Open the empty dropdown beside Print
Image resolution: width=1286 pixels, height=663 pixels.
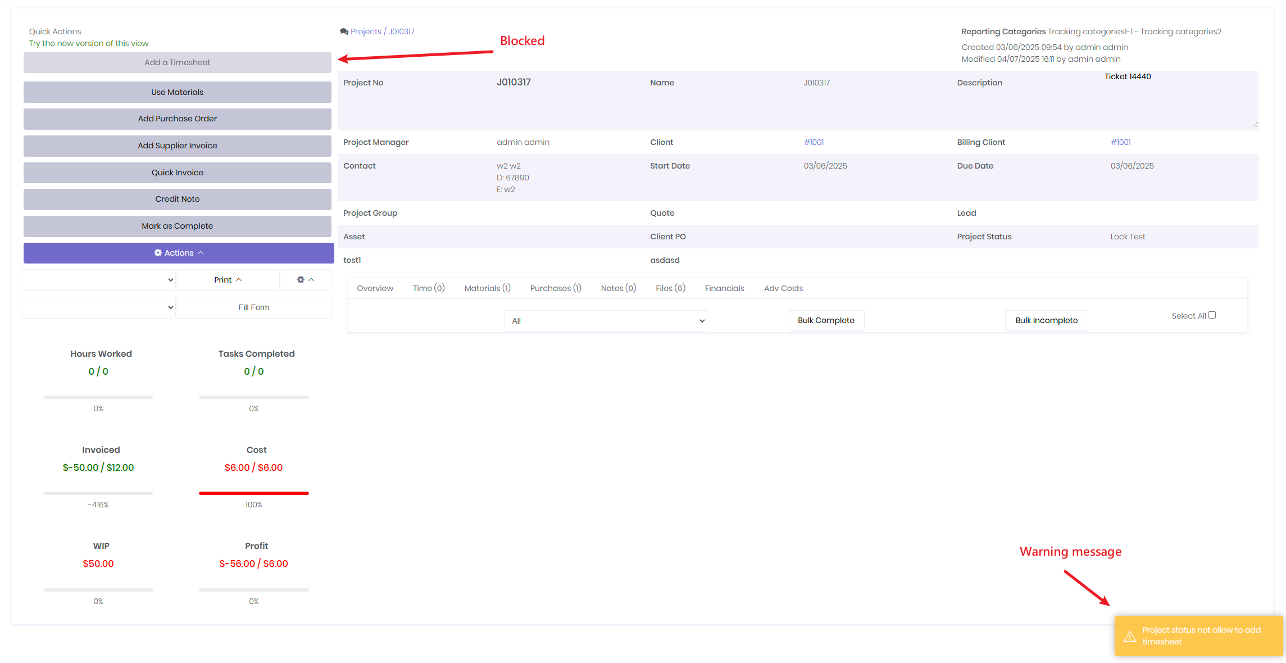(98, 280)
